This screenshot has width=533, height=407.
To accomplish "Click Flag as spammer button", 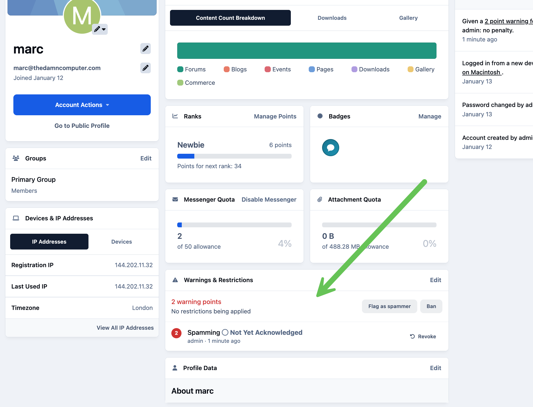I will (389, 306).
